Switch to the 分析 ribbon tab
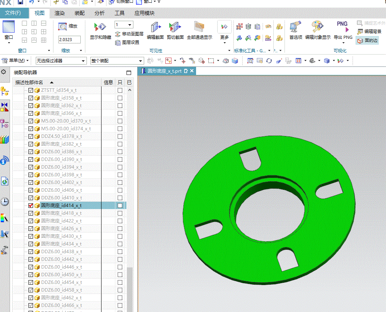Viewport: 386px width, 312px height. pyautogui.click(x=100, y=13)
